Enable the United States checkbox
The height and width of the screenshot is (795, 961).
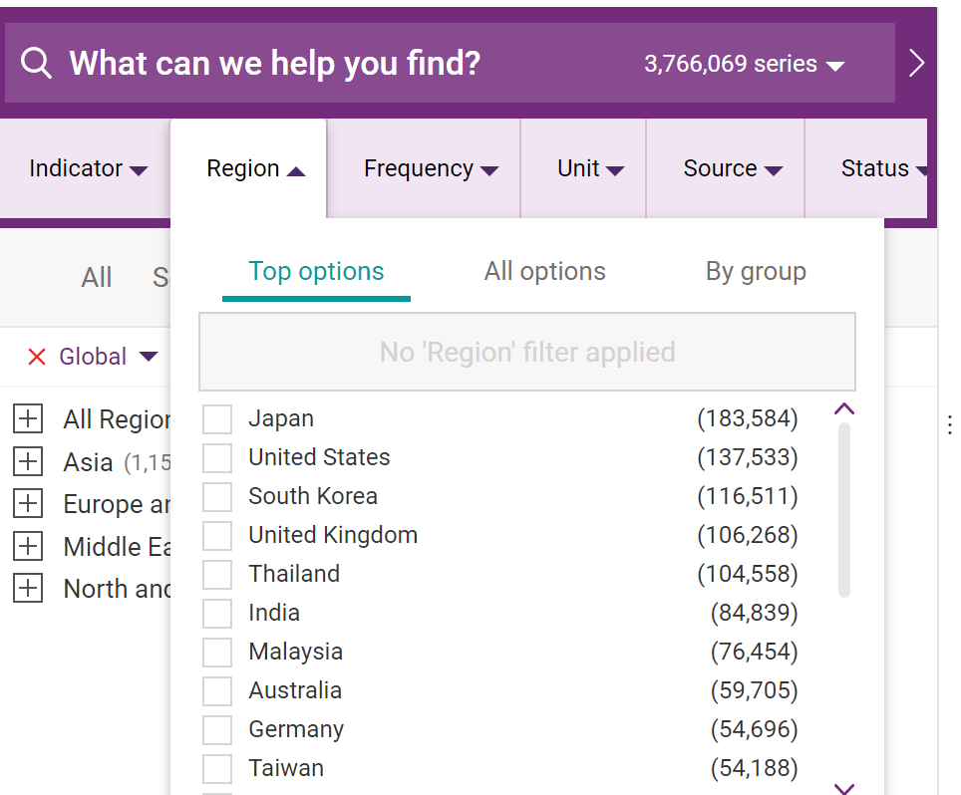coord(216,457)
